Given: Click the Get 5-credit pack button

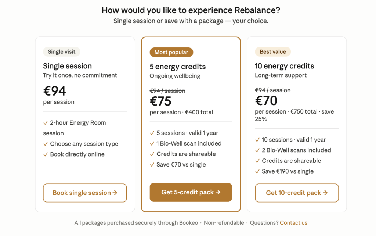Looking at the screenshot, I should [191, 192].
